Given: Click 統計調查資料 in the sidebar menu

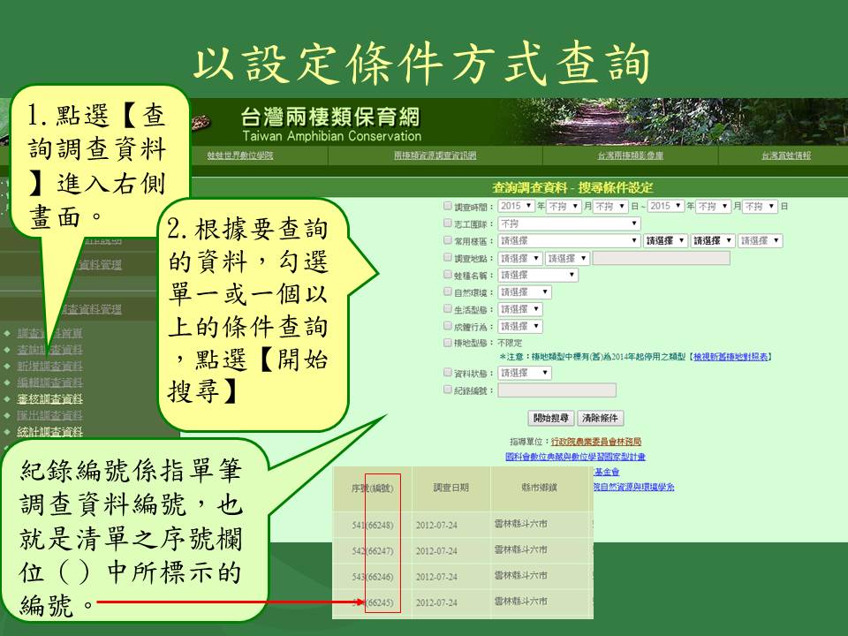Looking at the screenshot, I should click(49, 432).
